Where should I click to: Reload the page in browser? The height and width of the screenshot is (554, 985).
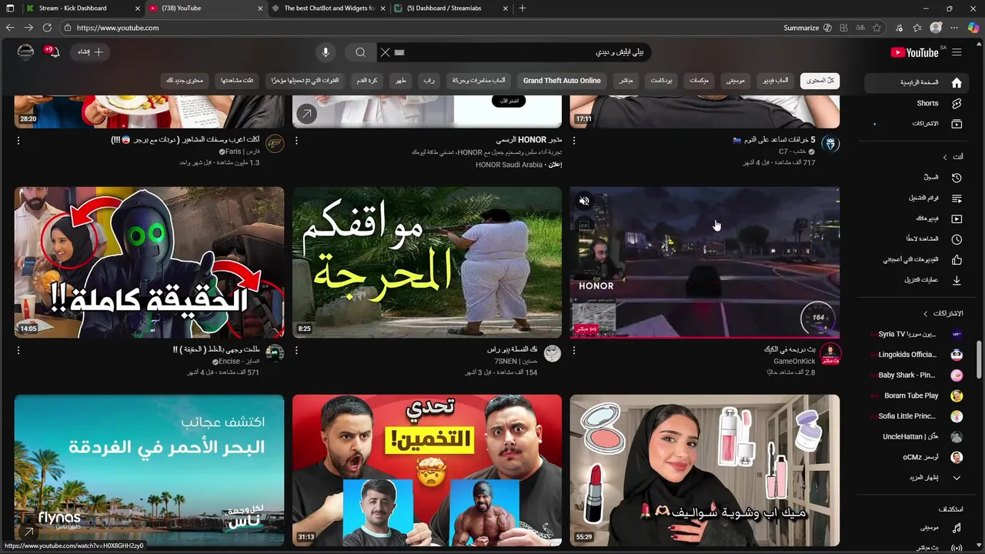(x=47, y=28)
